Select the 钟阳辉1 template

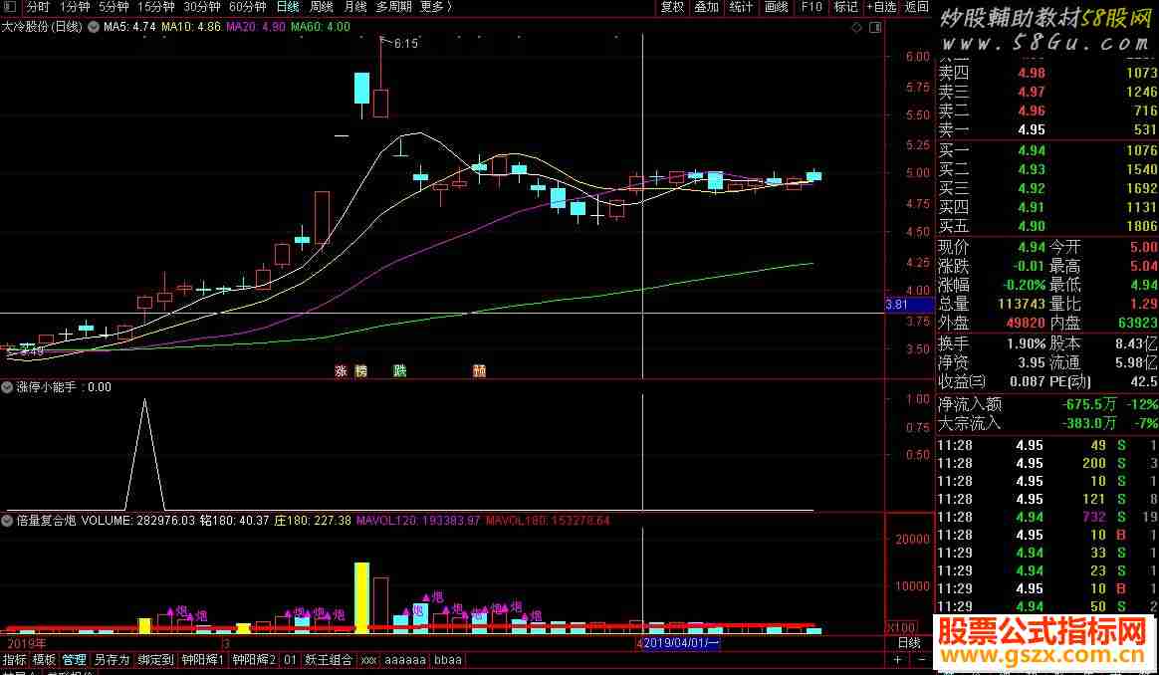[x=202, y=659]
